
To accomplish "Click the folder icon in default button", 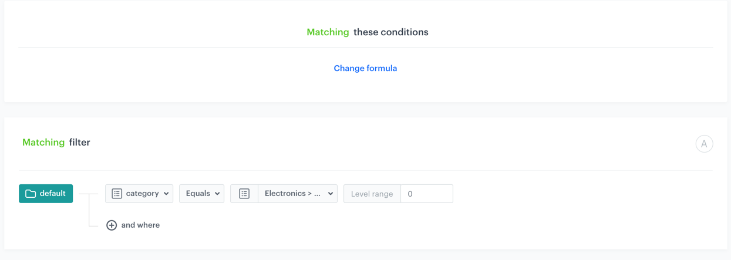I will coord(31,194).
